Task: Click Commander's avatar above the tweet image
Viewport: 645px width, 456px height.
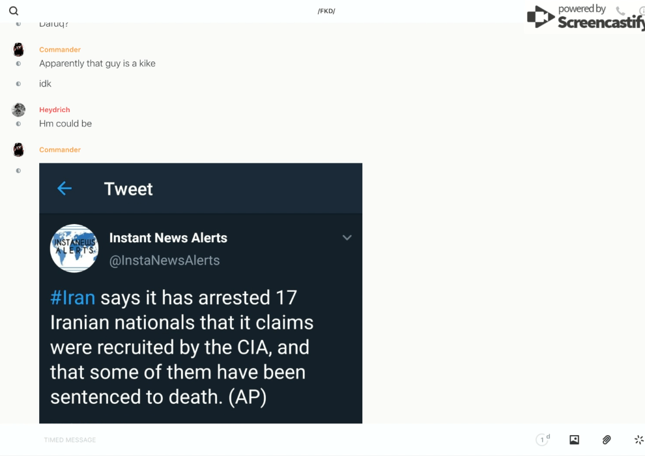Action: [19, 150]
